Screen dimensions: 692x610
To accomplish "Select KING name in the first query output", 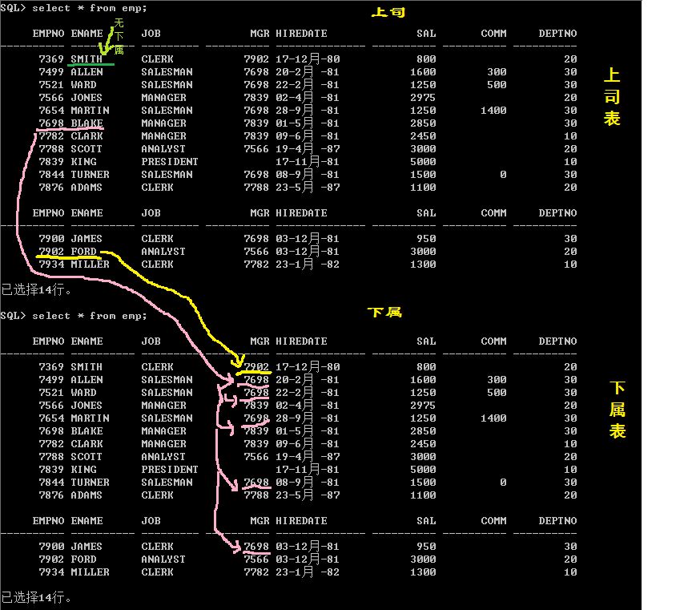I will pyautogui.click(x=83, y=162).
